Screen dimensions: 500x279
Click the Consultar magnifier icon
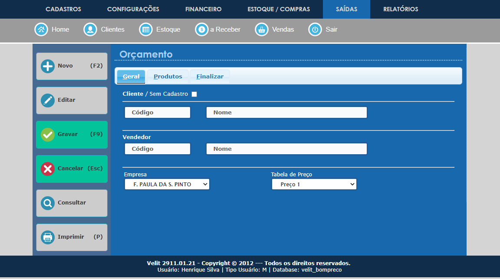coord(48,203)
